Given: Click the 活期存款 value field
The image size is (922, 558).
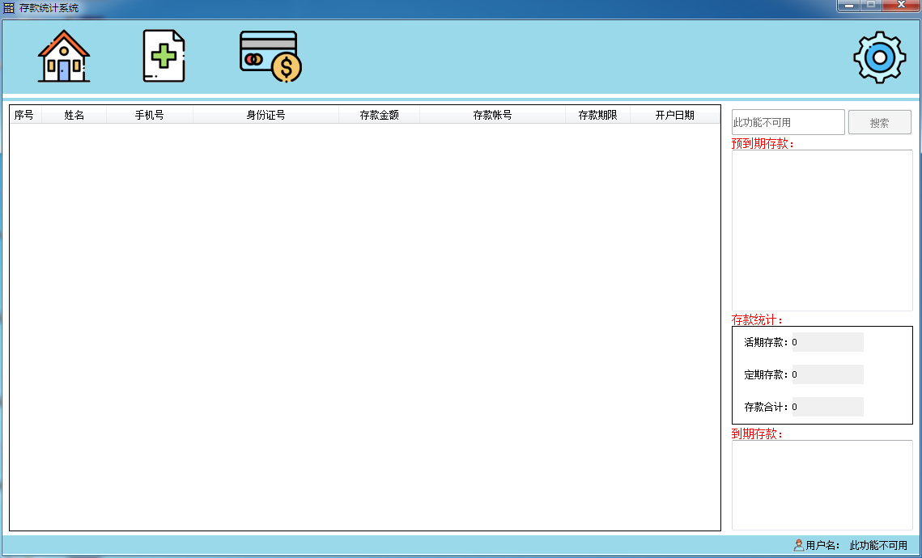Looking at the screenshot, I should (x=827, y=342).
